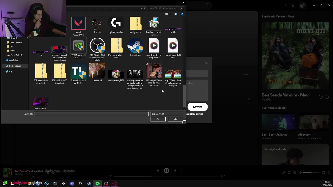
Task: Select the madara-mangekyou-sharingan video file
Action: click(60, 54)
